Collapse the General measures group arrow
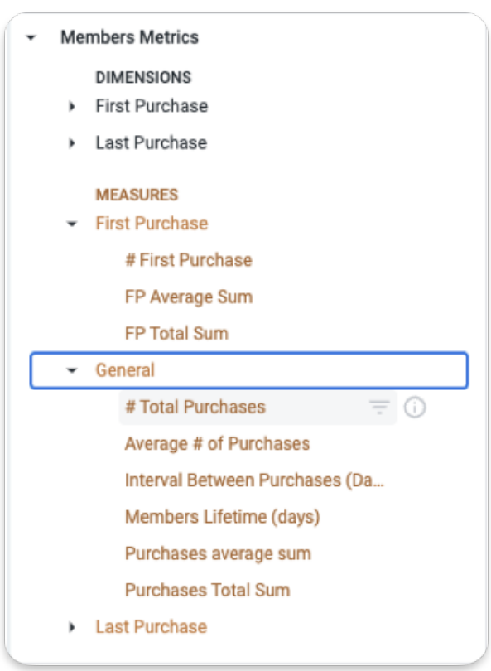The image size is (491, 671). point(72,370)
